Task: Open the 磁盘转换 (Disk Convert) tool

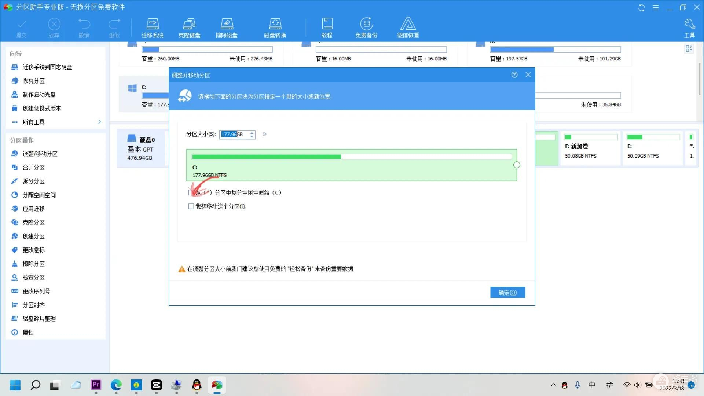Action: 275,28
